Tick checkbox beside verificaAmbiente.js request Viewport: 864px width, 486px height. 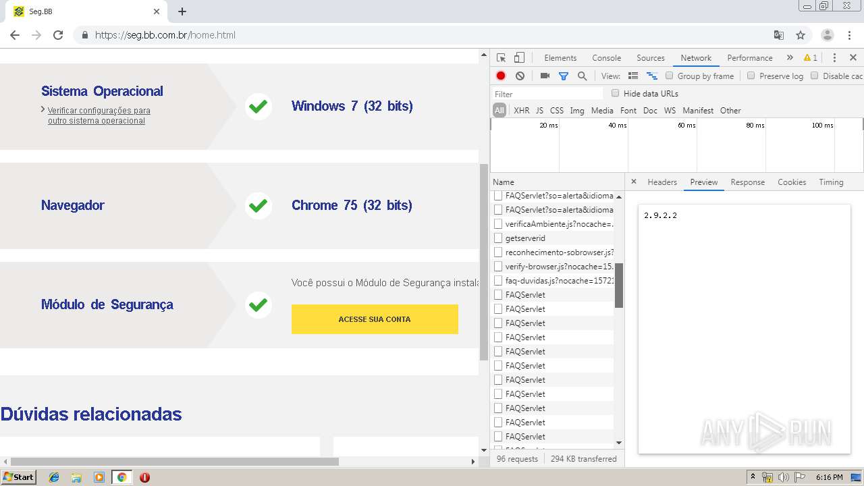(x=498, y=223)
